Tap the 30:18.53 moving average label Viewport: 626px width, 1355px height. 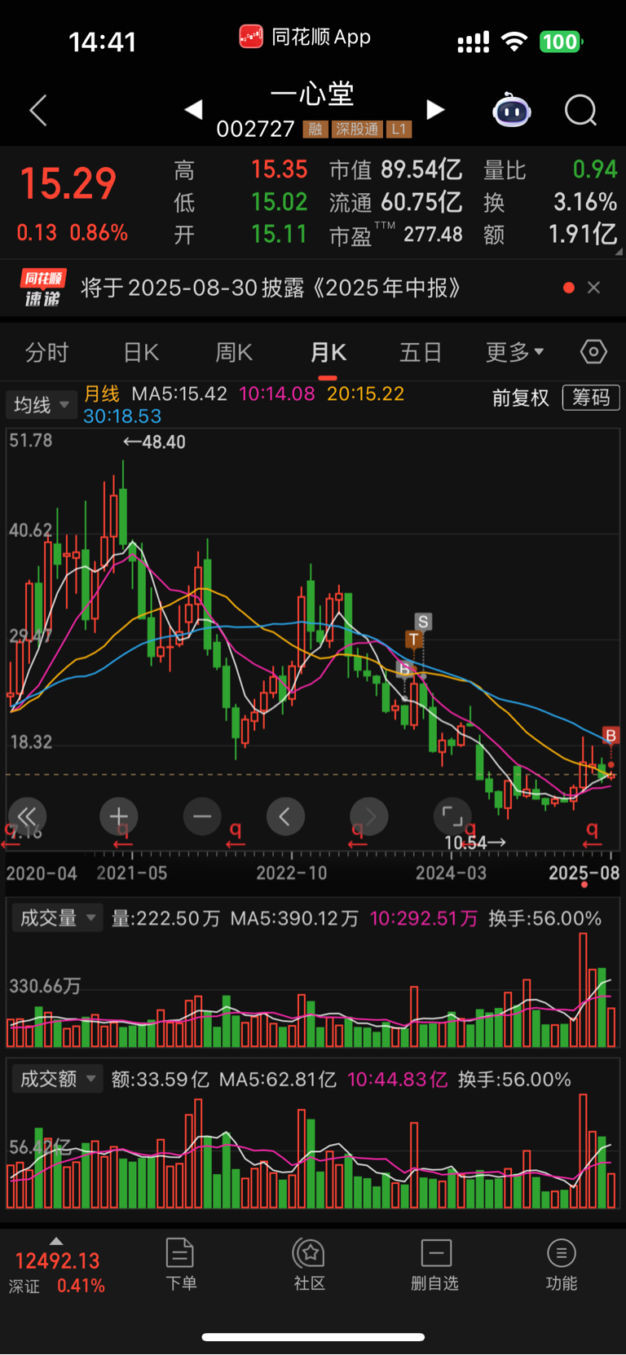pos(122,416)
